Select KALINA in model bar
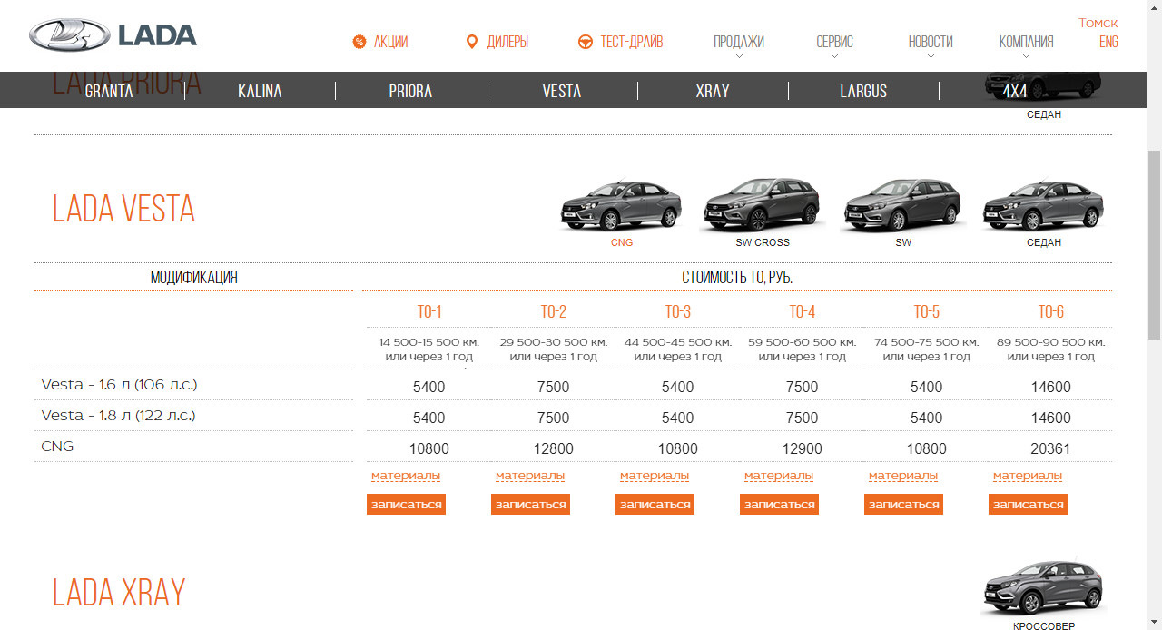The image size is (1162, 630). 260,91
